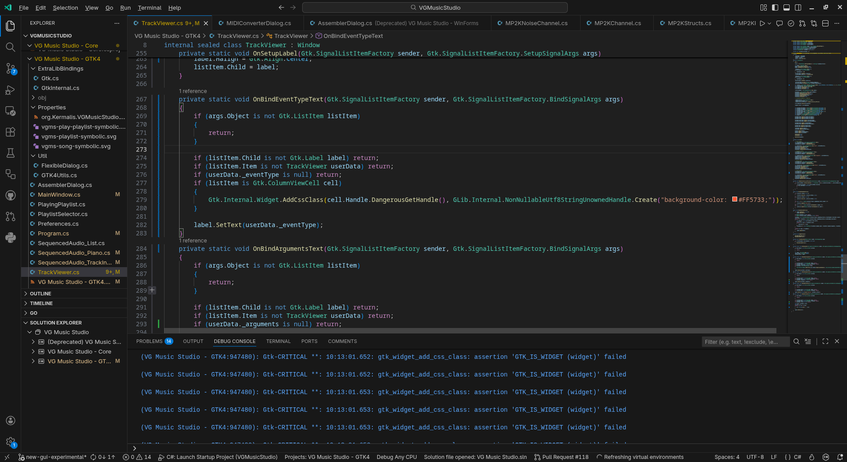Toggle the primary sidebar layout button
Viewport: 847px width, 462px height.
point(775,7)
